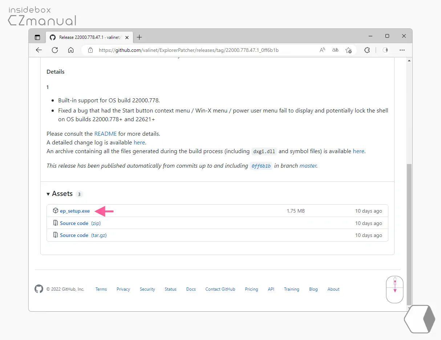
Task: Click the browser back arrow
Action: click(39, 50)
